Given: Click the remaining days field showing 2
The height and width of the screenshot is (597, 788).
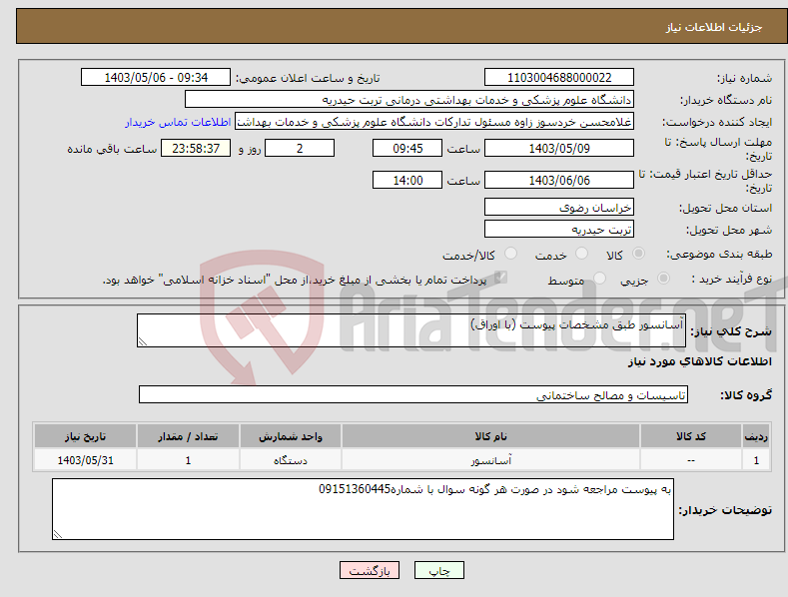Looking at the screenshot, I should 300,148.
